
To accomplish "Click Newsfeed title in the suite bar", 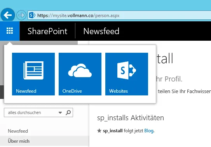I will [101, 31].
